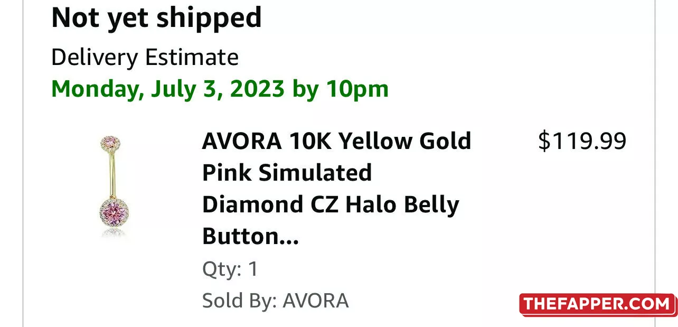This screenshot has height=327, width=678.
Task: Click the gold bar of the belly ring
Action: coord(110,173)
